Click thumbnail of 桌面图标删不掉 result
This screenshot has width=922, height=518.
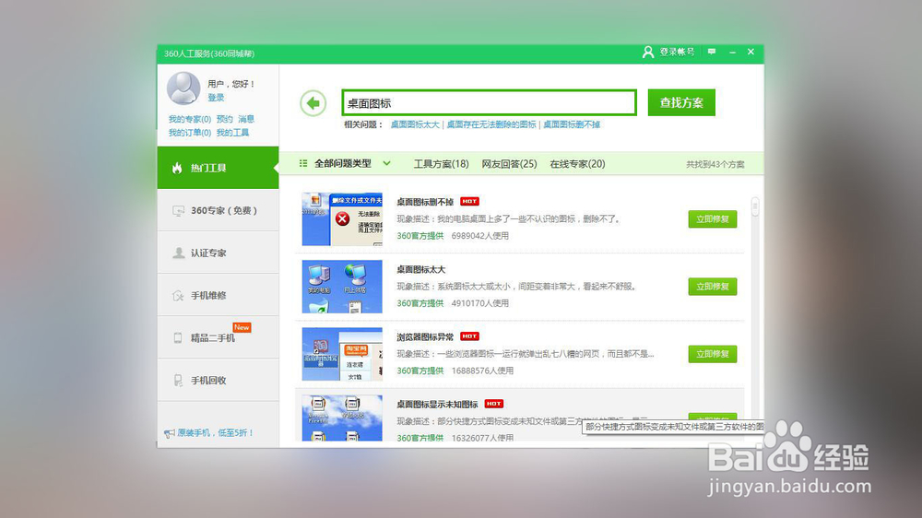[x=342, y=219]
